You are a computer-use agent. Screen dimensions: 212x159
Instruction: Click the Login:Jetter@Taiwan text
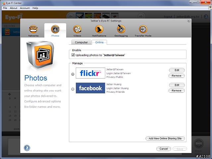pyautogui.click(x=119, y=73)
